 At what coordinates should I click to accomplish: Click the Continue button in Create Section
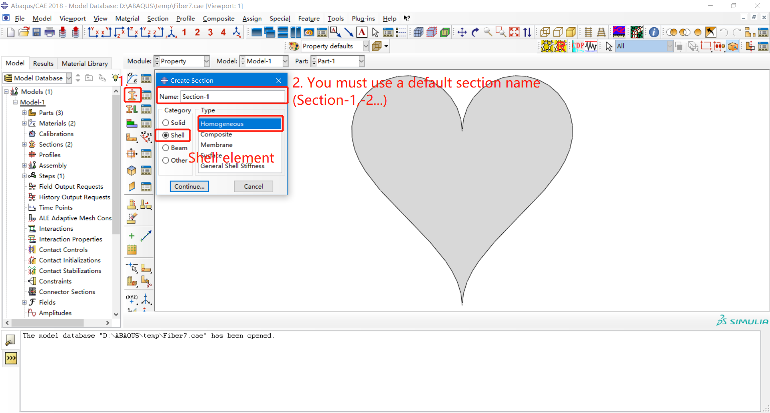(x=189, y=186)
